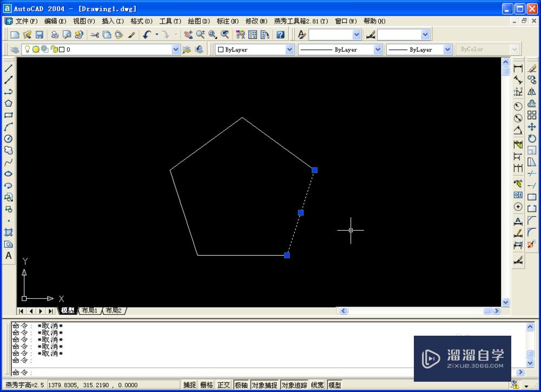
Task: Enable 极轴 tracking in the status bar
Action: (240, 384)
